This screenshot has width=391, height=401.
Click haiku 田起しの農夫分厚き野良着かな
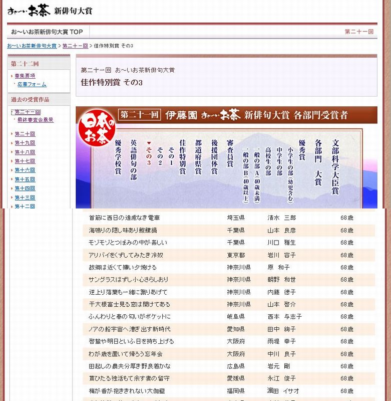[x=130, y=366]
